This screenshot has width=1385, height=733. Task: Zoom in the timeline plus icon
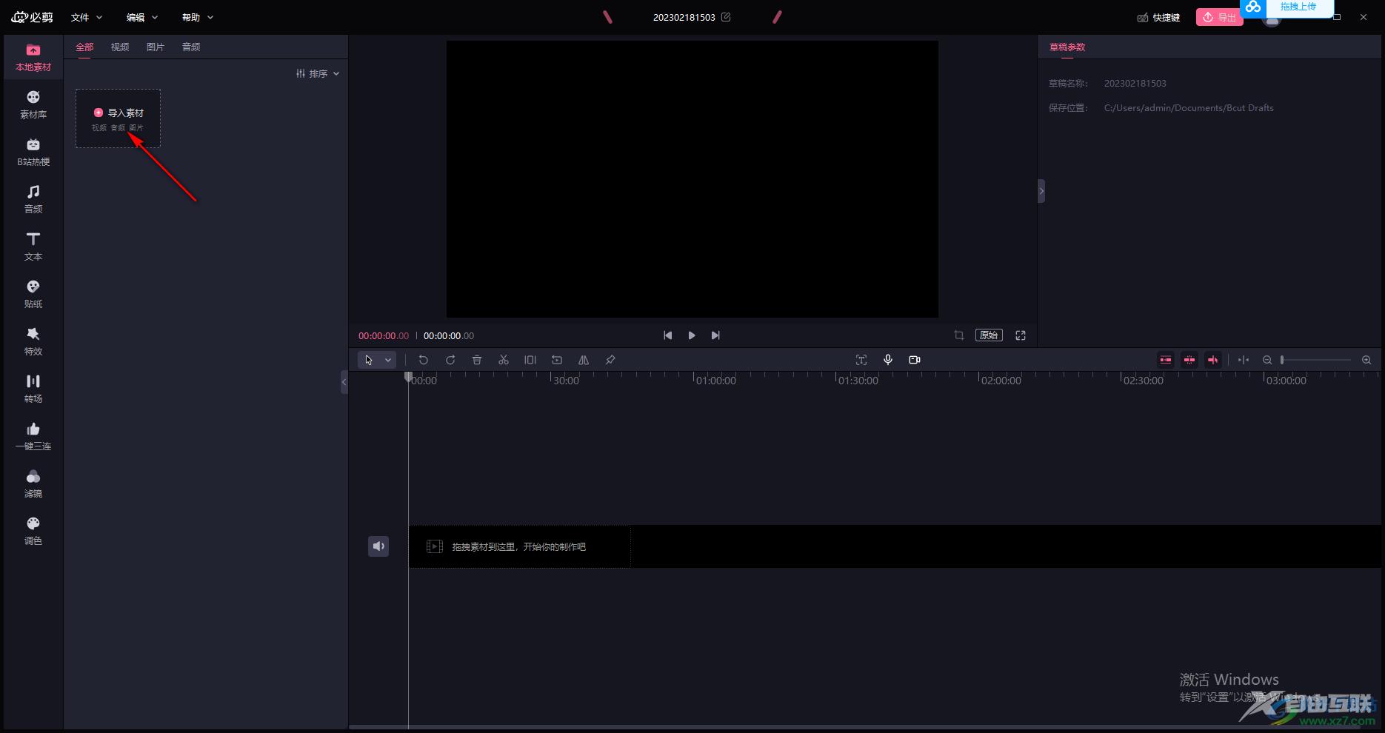pos(1366,360)
